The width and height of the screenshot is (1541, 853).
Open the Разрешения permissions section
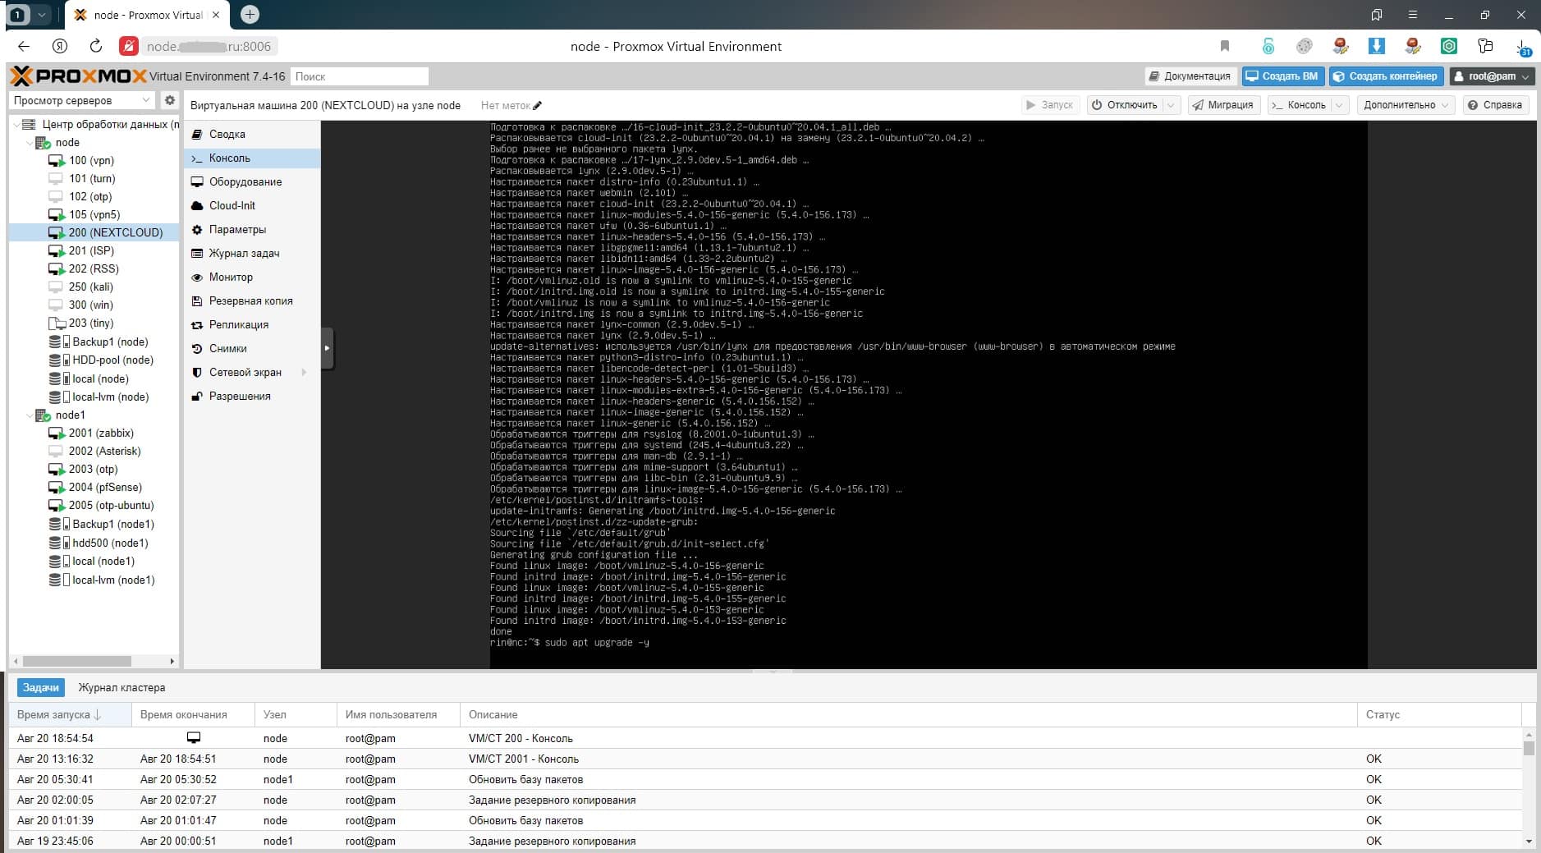252,396
